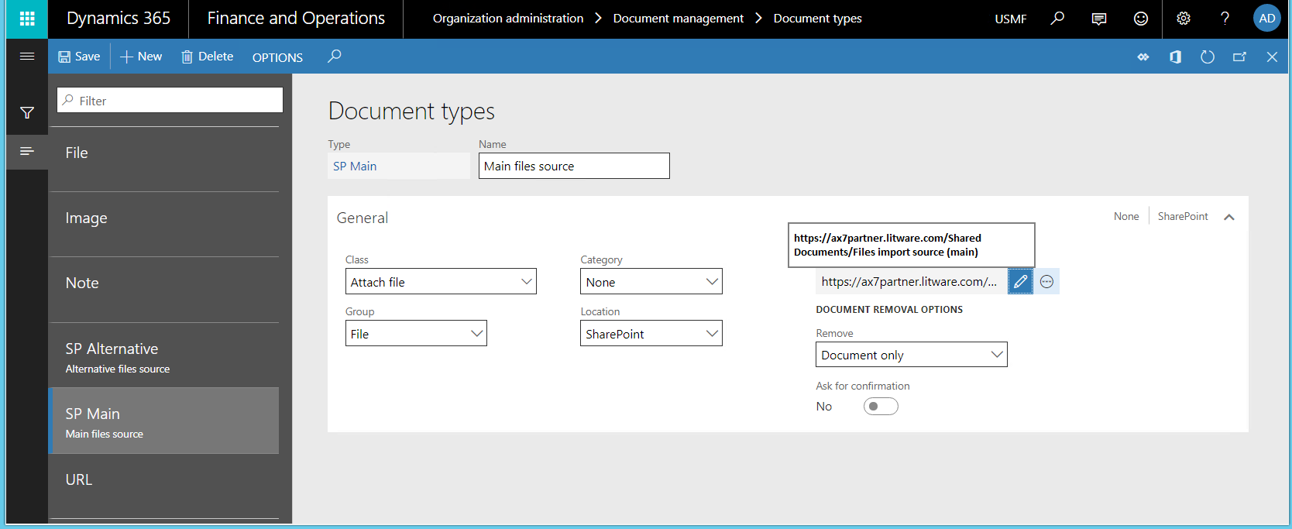Viewport: 1292px width, 529px height.
Task: Open the AD user profile avatar
Action: [x=1267, y=19]
